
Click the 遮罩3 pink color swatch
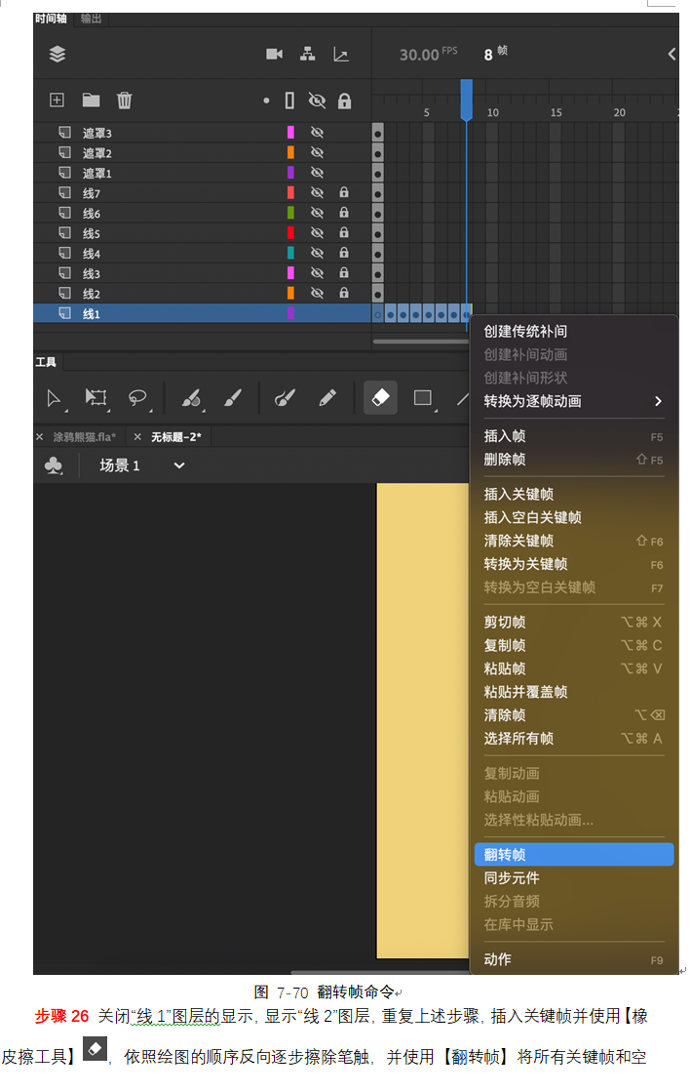(x=290, y=133)
